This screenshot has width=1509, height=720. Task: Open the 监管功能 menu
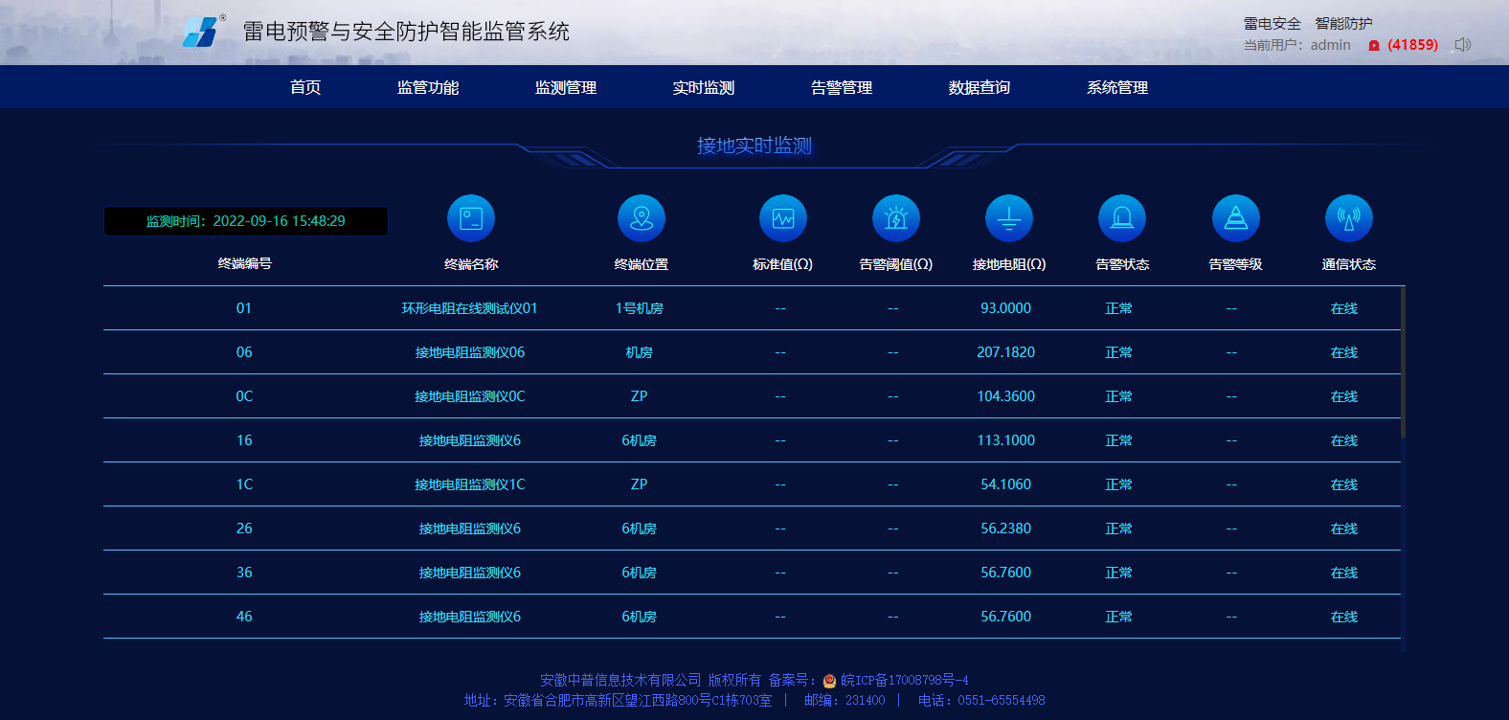428,87
